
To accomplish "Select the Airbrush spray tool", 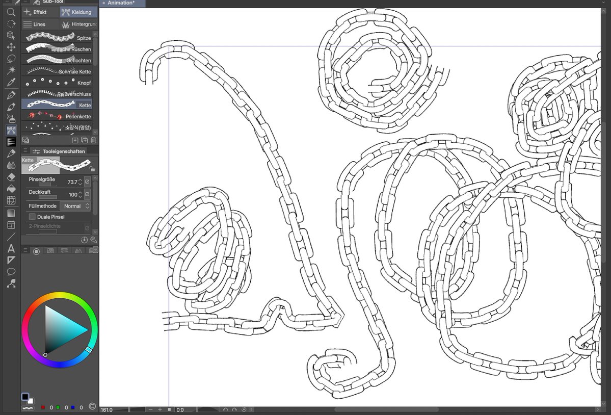I will pyautogui.click(x=11, y=118).
